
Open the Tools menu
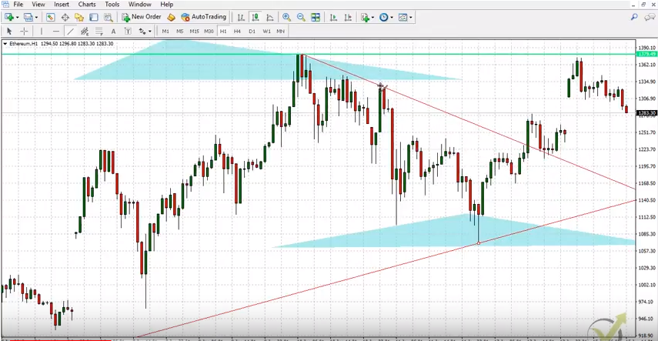coord(112,5)
